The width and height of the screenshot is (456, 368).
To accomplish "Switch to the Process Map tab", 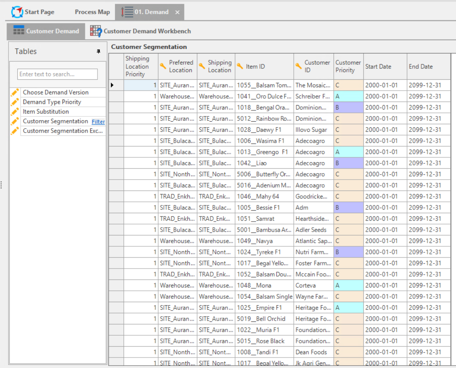I will 92,12.
